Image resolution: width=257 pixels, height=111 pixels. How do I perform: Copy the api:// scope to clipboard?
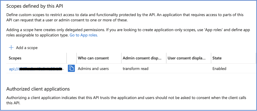pos(71,68)
